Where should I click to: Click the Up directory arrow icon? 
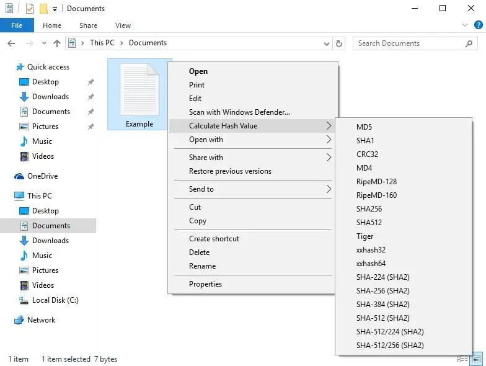[57, 43]
